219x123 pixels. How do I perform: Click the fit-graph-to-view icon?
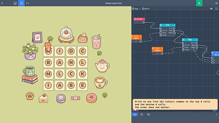click(211, 9)
